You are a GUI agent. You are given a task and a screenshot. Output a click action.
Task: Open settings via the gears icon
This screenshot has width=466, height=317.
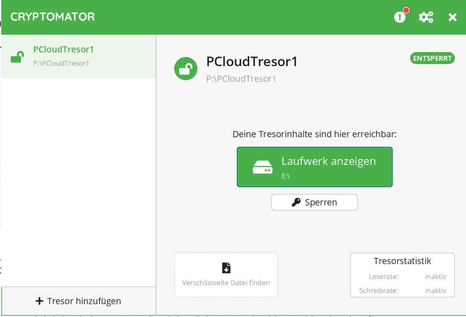pyautogui.click(x=426, y=17)
